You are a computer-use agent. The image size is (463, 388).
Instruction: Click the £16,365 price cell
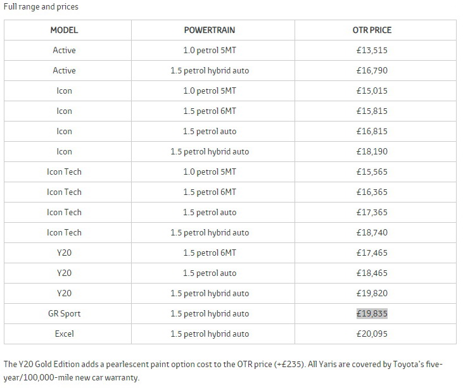(372, 192)
